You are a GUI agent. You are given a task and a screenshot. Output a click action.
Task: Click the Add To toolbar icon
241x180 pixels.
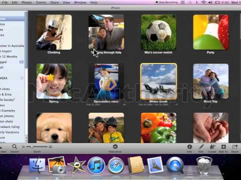(223, 148)
